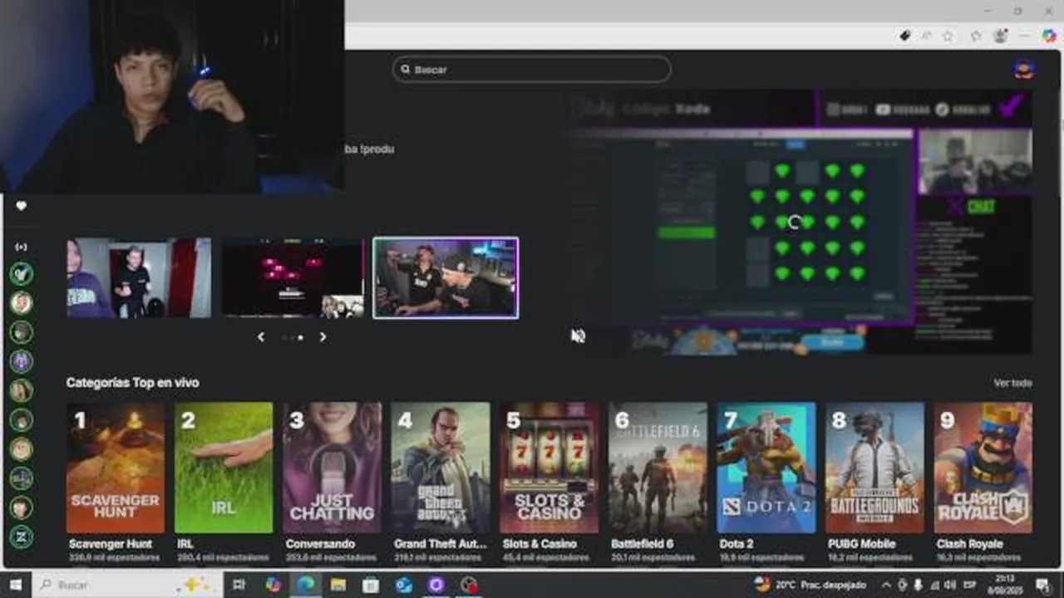Open the large featured stream preview
This screenshot has height=598, width=1064.
tap(798, 223)
